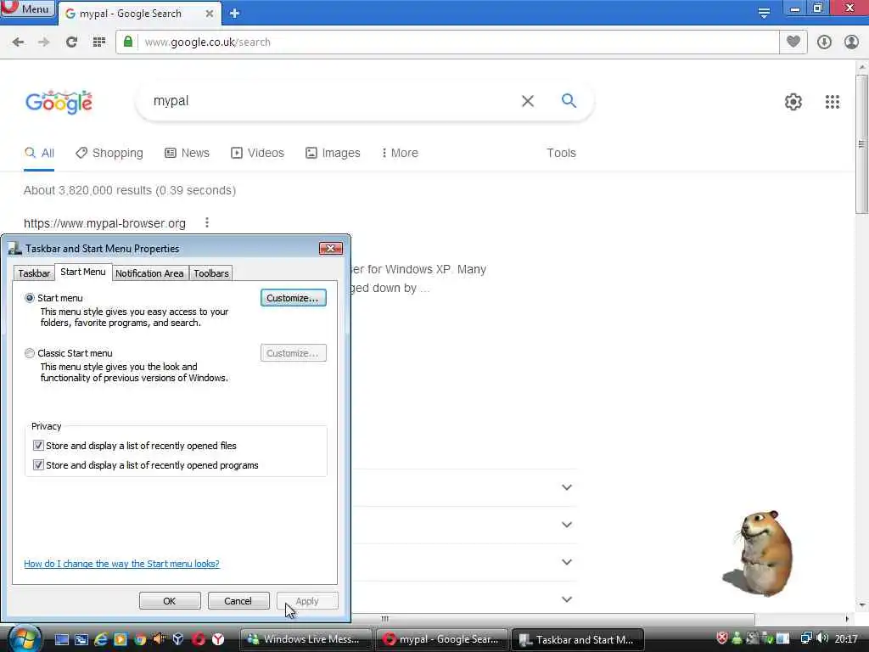869x652 pixels.
Task: Open the mypal-browser.org result link
Action: point(104,223)
